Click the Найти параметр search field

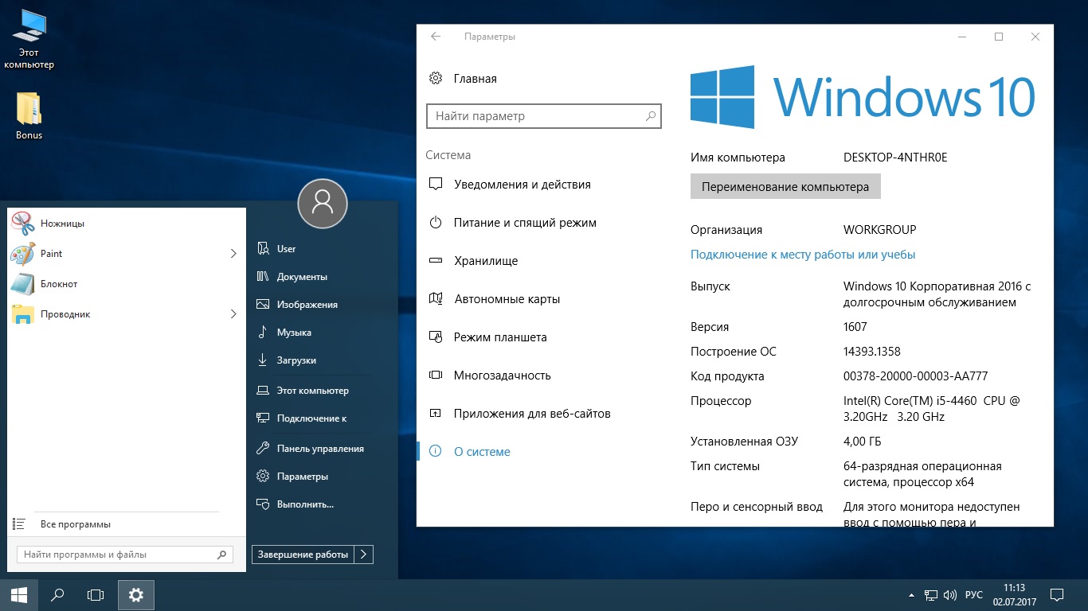544,116
